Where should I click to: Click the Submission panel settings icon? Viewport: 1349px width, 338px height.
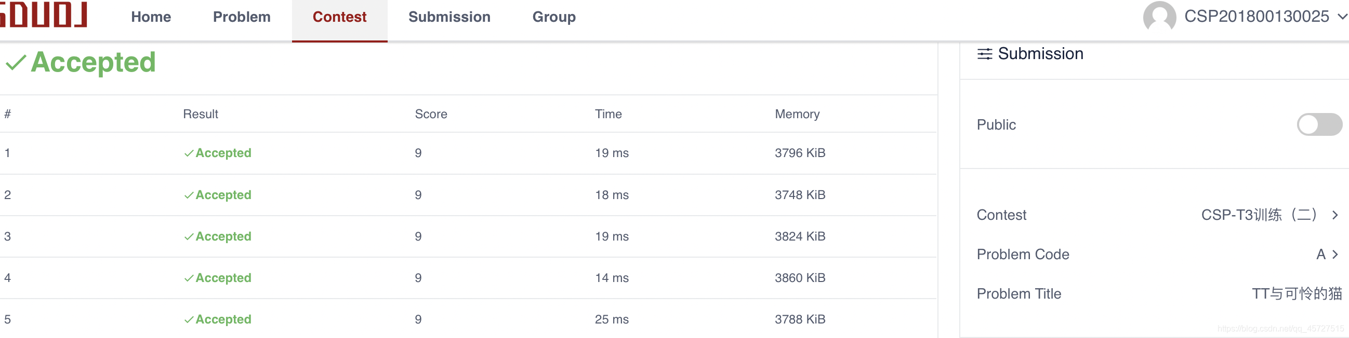point(985,54)
